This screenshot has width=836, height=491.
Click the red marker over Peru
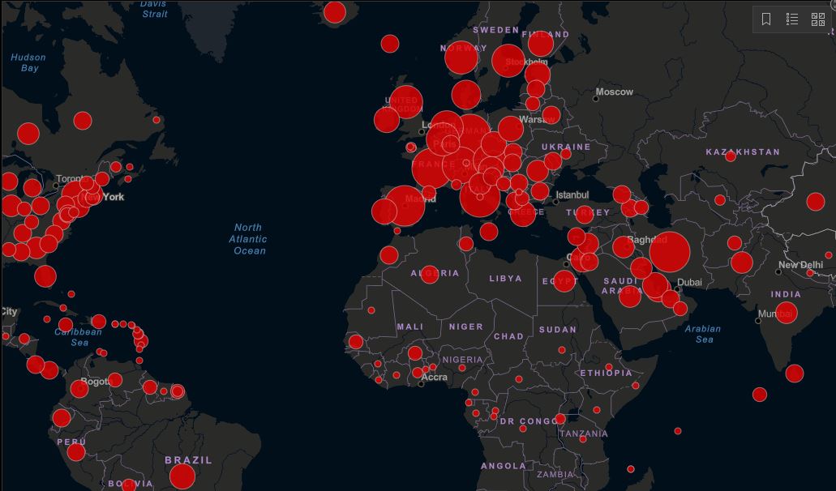coord(76,451)
